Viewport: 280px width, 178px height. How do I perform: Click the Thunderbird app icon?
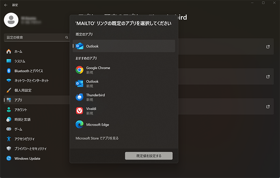pyautogui.click(x=79, y=97)
